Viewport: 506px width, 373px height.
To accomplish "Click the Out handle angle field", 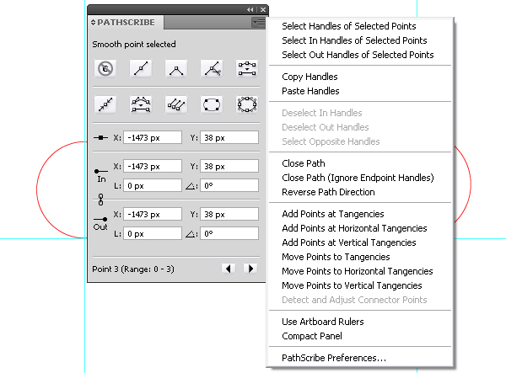I will click(x=229, y=233).
